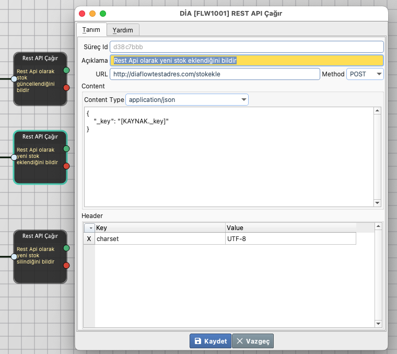The width and height of the screenshot is (397, 354).
Task: Switch to the Yardım tab
Action: (x=123, y=30)
